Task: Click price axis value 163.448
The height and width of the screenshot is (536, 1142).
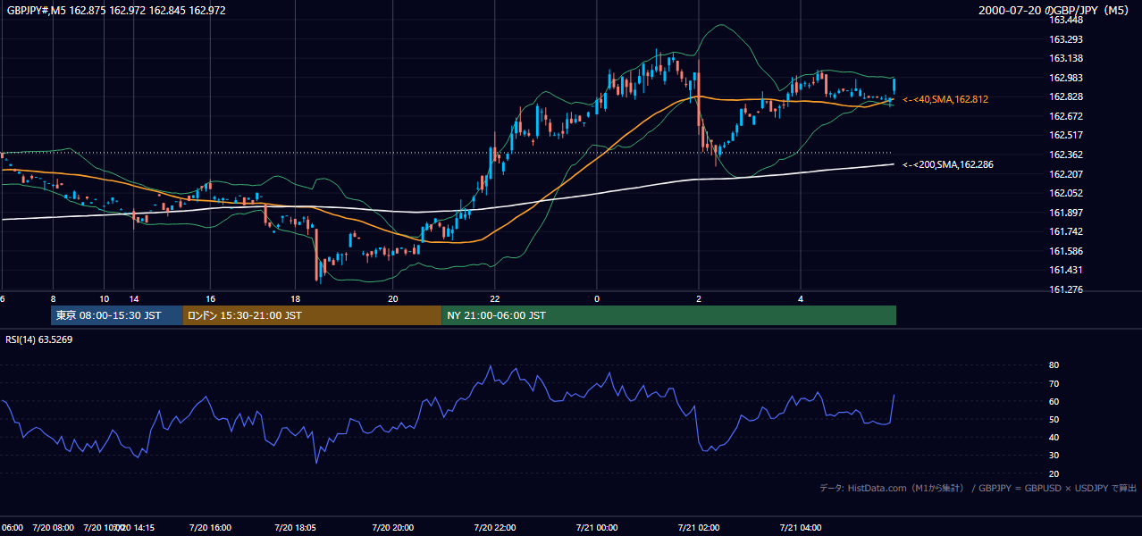Action: click(1066, 20)
